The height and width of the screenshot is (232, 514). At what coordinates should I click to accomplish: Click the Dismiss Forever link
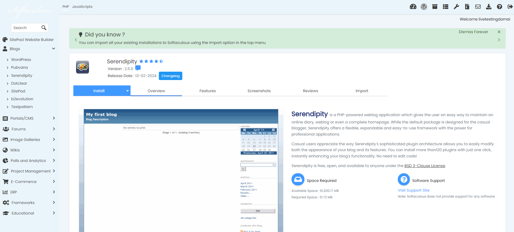tap(473, 32)
